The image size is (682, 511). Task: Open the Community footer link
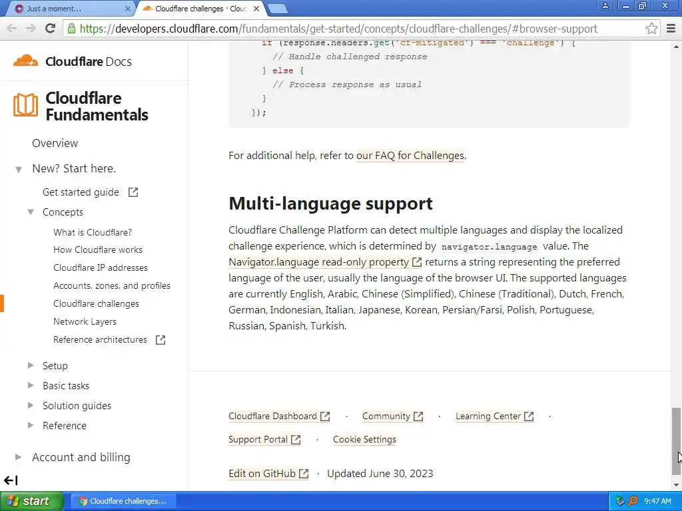[386, 417]
